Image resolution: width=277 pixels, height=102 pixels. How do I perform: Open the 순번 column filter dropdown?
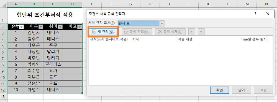tap(22, 27)
